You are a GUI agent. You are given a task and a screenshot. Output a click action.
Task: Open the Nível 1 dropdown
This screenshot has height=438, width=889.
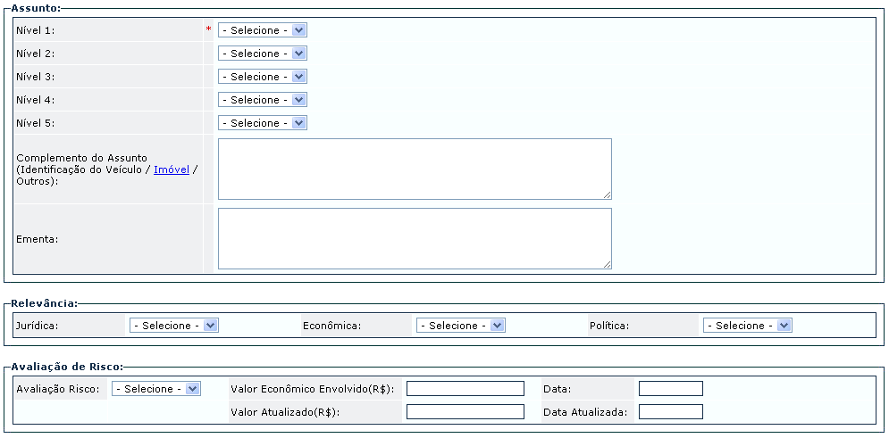(x=263, y=30)
